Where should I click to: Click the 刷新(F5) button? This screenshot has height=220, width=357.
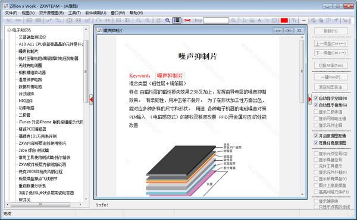point(331,31)
